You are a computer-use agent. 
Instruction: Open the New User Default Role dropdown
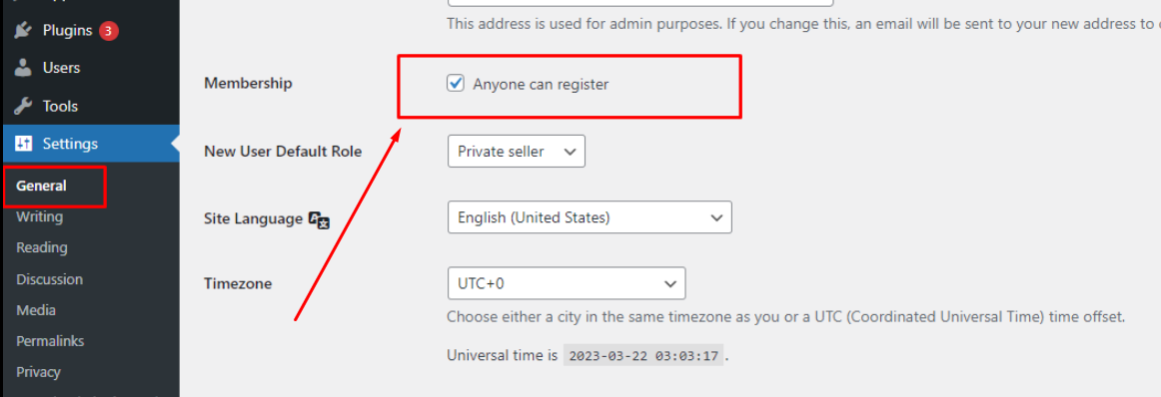point(517,151)
